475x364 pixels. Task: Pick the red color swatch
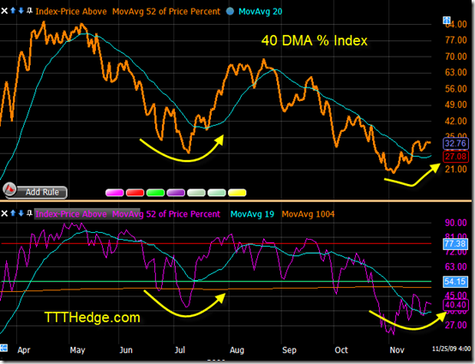point(135,193)
